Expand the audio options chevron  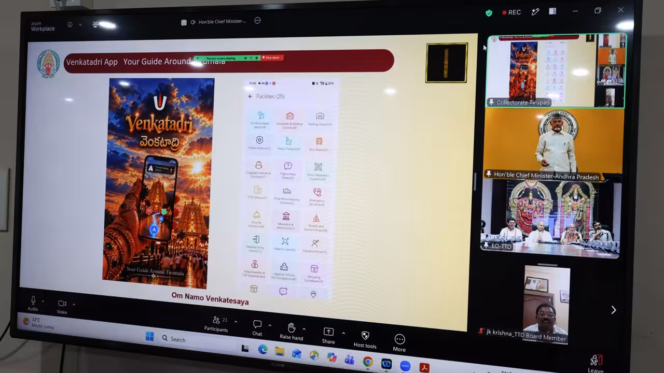43,301
